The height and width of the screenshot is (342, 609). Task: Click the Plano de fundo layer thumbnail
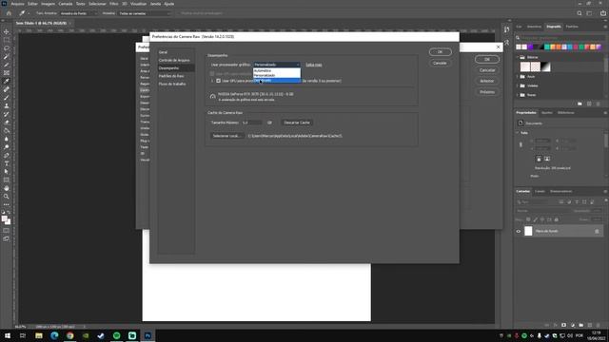pyautogui.click(x=528, y=231)
